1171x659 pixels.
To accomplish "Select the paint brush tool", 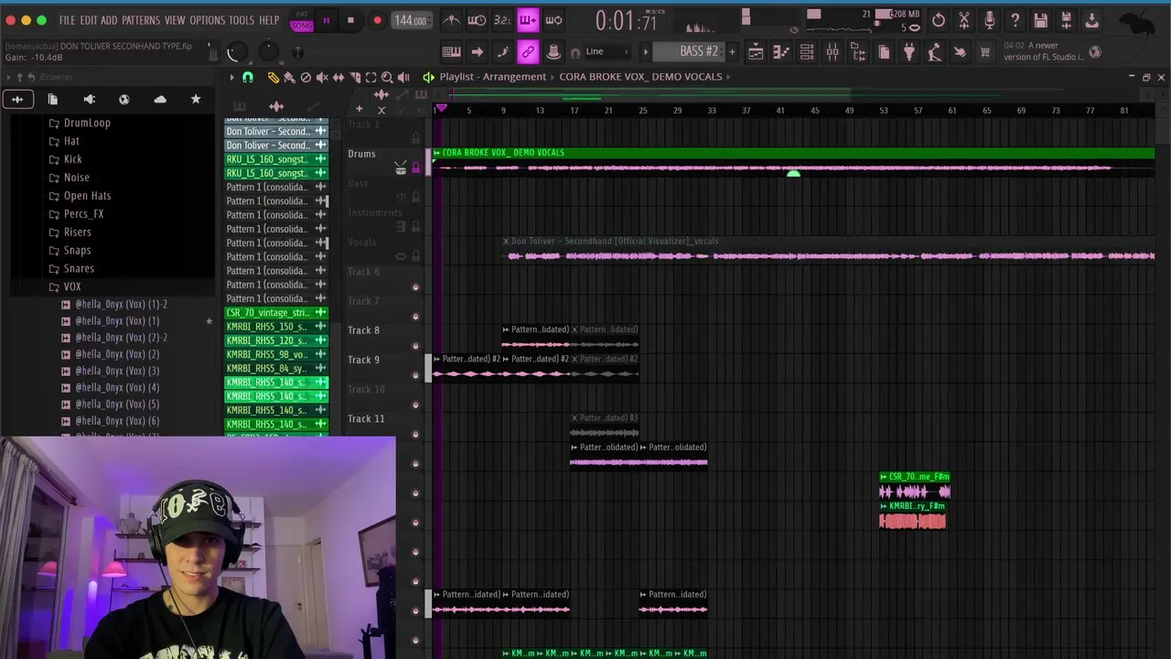I will pos(289,78).
